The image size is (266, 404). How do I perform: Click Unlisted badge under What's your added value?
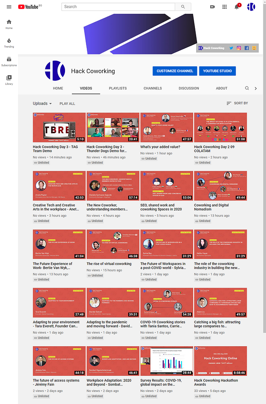click(x=149, y=159)
